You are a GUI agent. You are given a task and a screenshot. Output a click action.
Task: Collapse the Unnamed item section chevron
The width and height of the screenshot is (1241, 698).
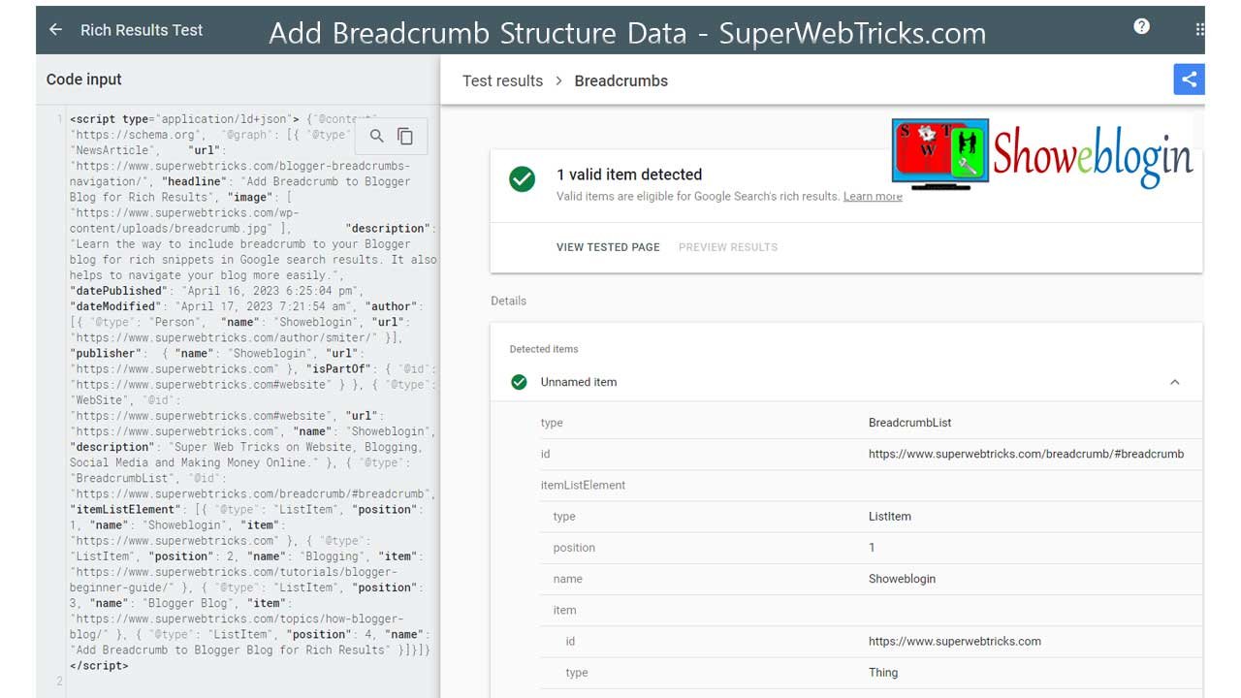[x=1174, y=382]
